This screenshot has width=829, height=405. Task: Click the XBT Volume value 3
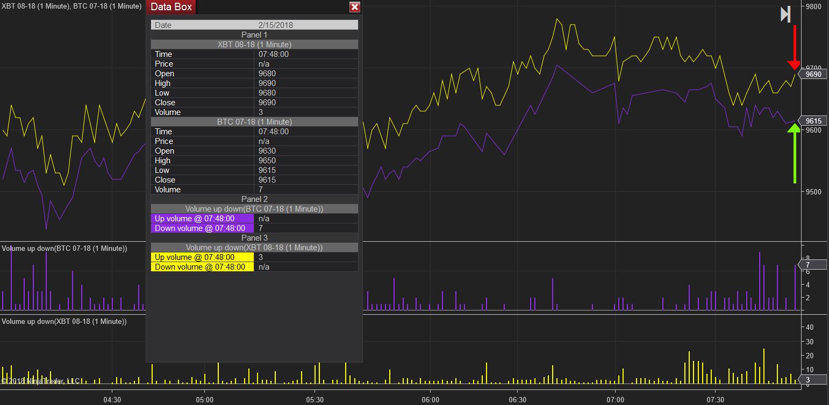[261, 112]
